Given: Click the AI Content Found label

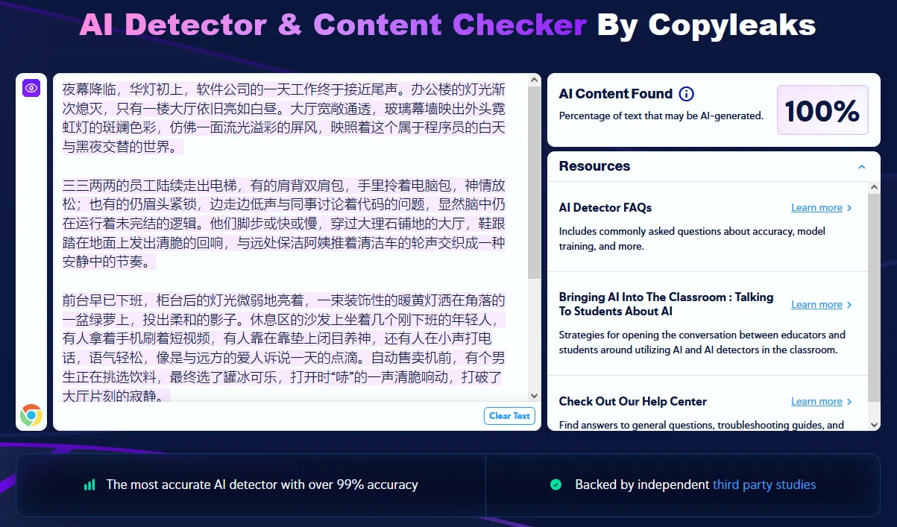Looking at the screenshot, I should [x=616, y=94].
